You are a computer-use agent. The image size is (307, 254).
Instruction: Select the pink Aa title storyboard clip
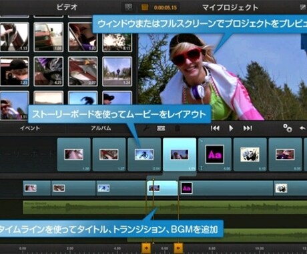click(215, 154)
